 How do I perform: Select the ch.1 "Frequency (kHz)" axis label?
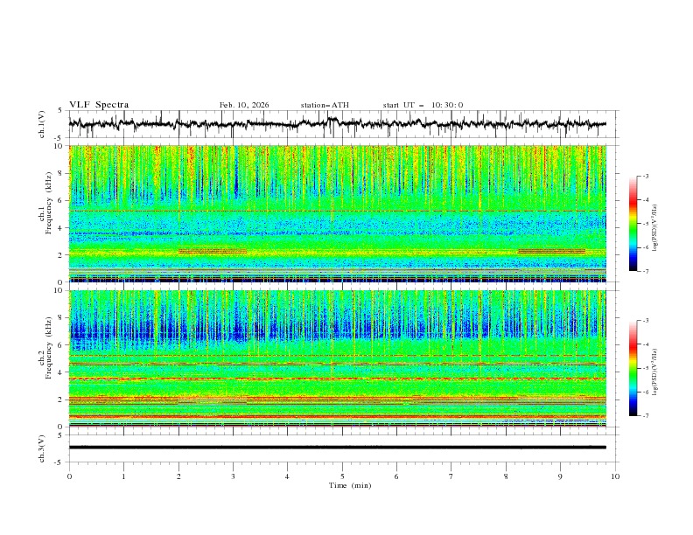pyautogui.click(x=48, y=201)
